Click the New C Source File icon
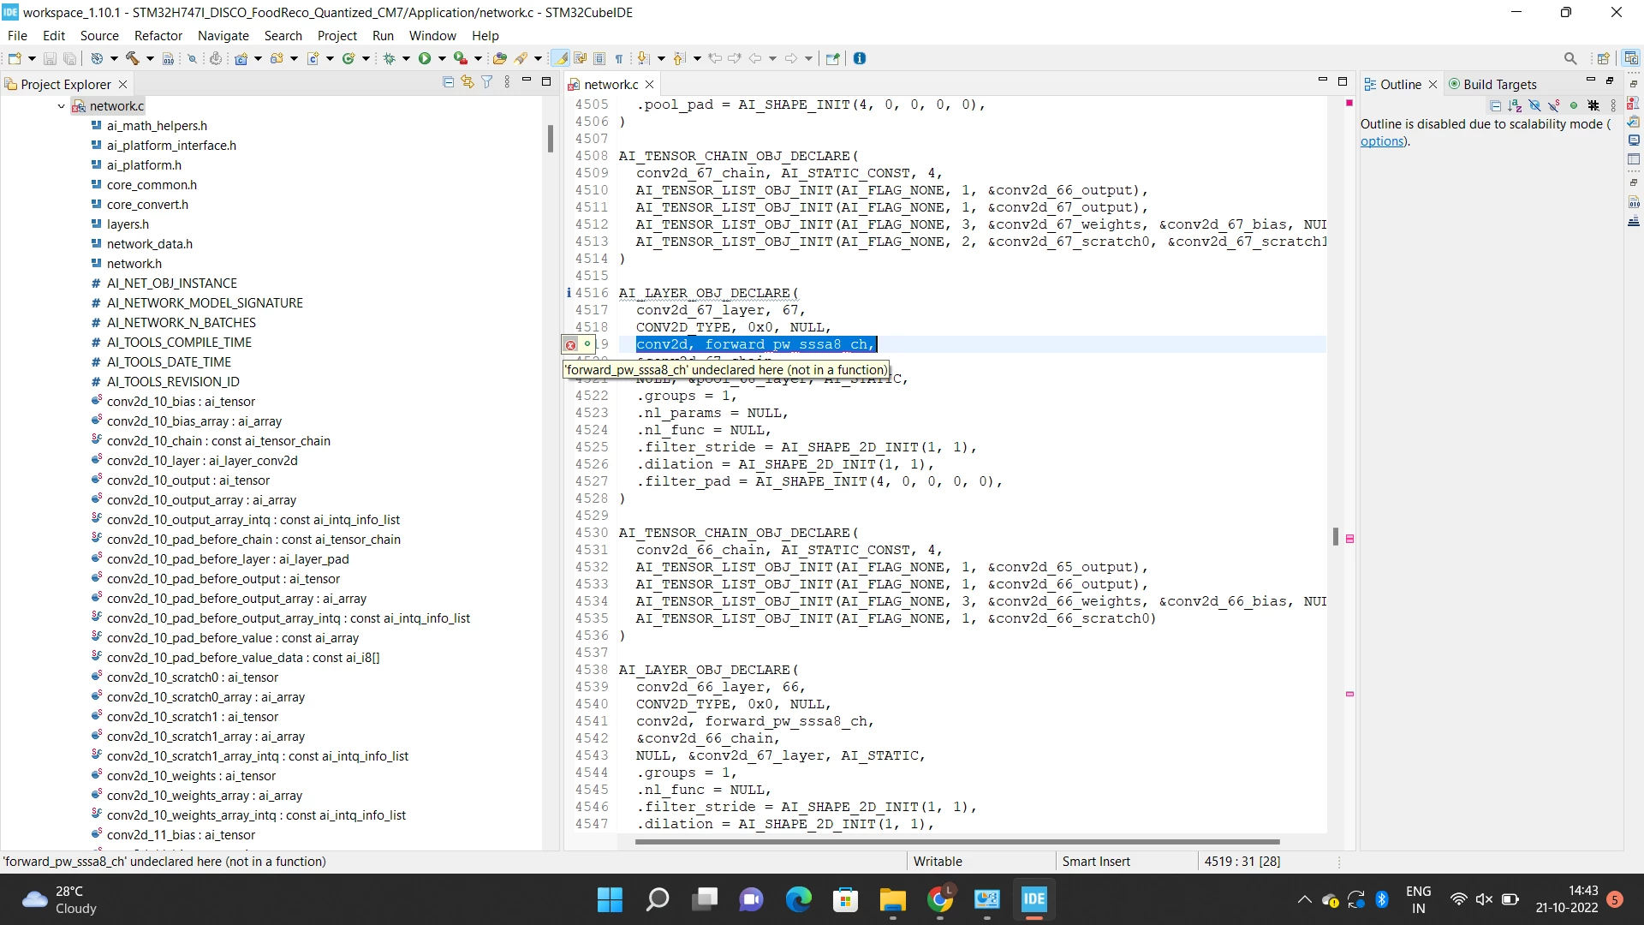The image size is (1644, 925). [313, 58]
